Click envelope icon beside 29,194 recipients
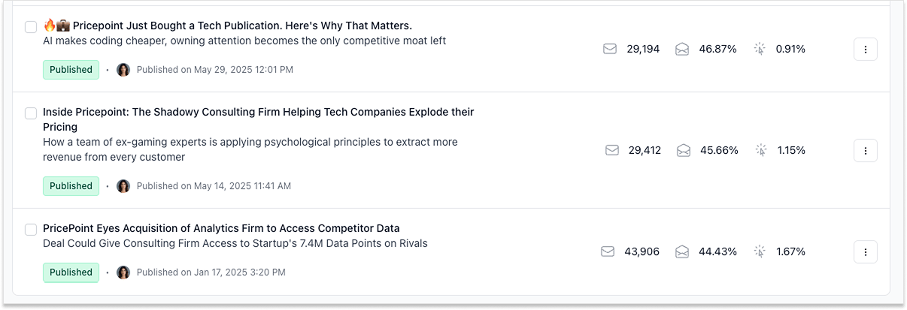The height and width of the screenshot is (310, 907). pos(610,49)
